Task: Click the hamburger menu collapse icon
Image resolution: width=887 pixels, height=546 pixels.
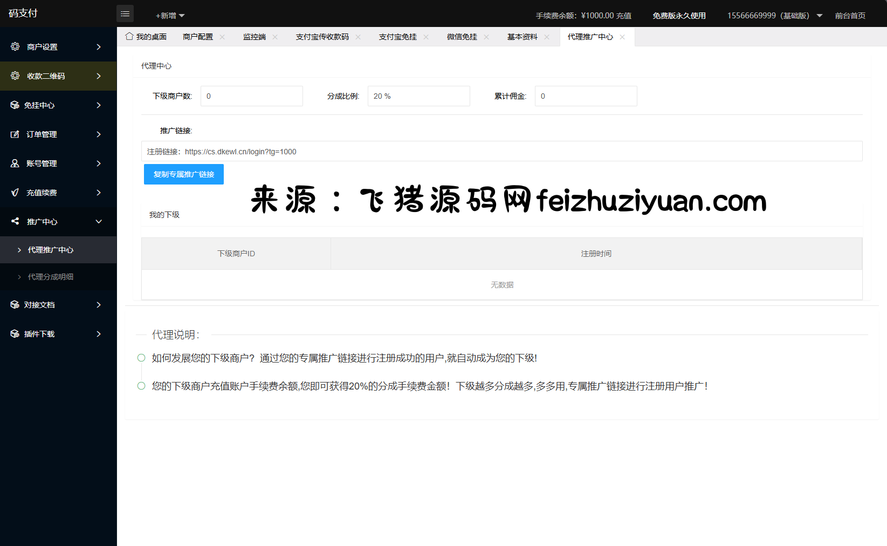Action: [x=125, y=14]
